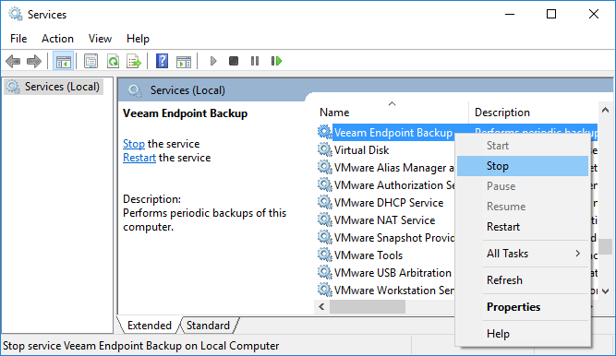Select Services (Local) tree node
Screen dimensions: 616x356
coord(54,87)
